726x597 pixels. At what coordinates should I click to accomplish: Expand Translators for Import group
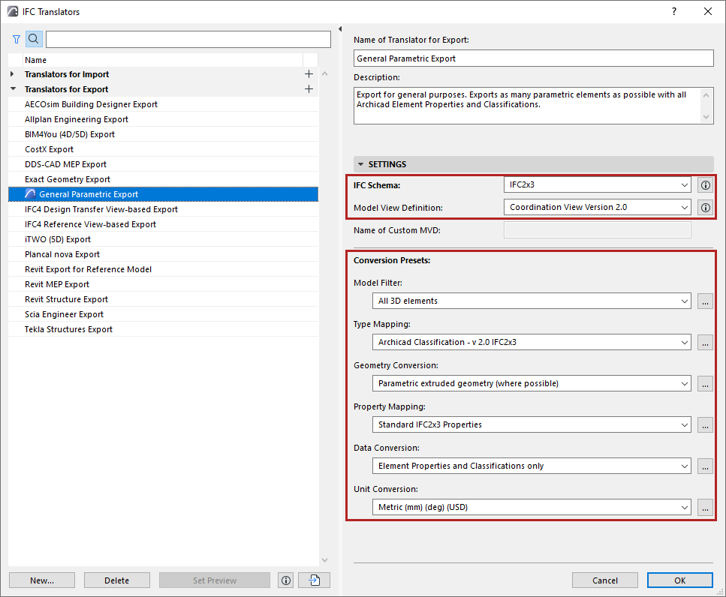(x=13, y=74)
